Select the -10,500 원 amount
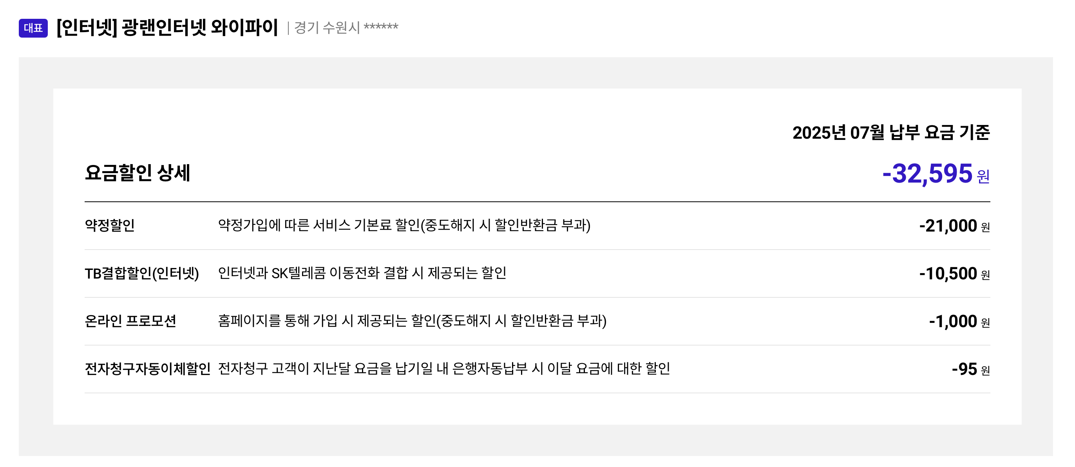This screenshot has height=467, width=1075. pyautogui.click(x=954, y=274)
